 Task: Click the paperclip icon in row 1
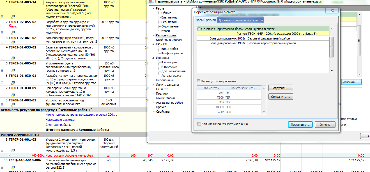[43, 2]
